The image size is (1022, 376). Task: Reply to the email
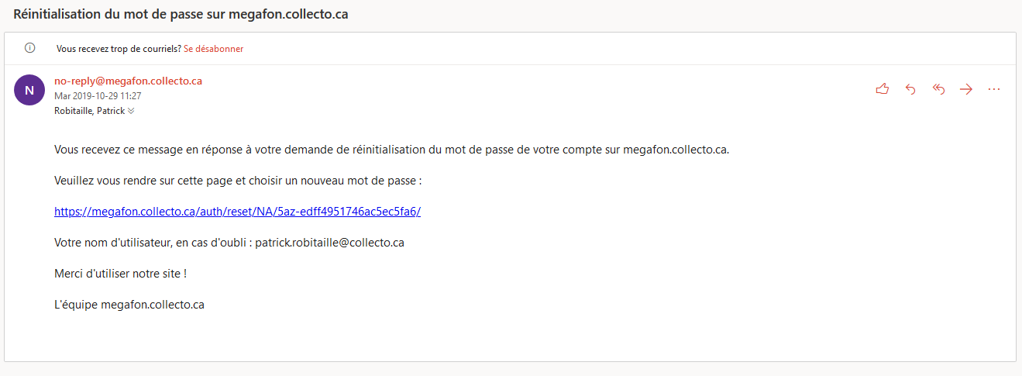(x=910, y=89)
